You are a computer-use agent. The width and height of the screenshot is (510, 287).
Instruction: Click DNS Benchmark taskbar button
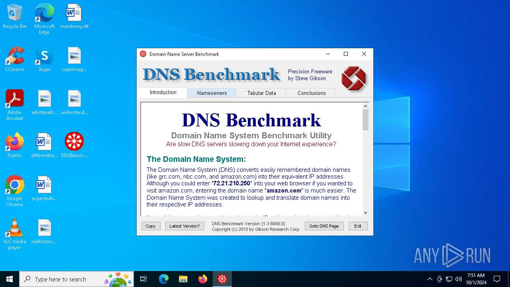coord(222,279)
